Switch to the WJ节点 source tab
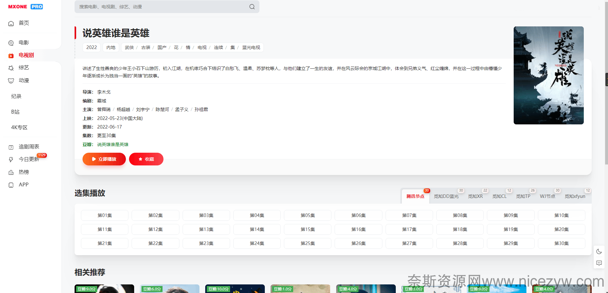Screen dimensions: 608x293 click(547, 196)
